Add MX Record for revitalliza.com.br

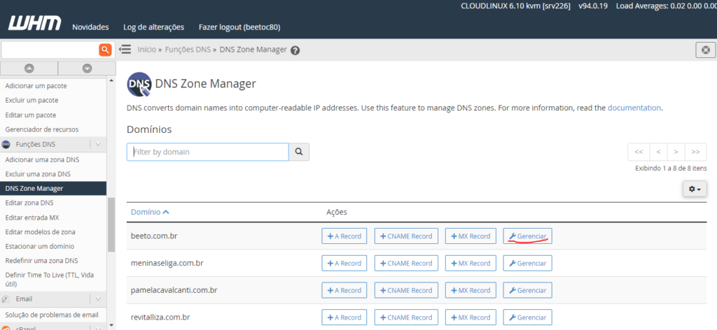471,317
